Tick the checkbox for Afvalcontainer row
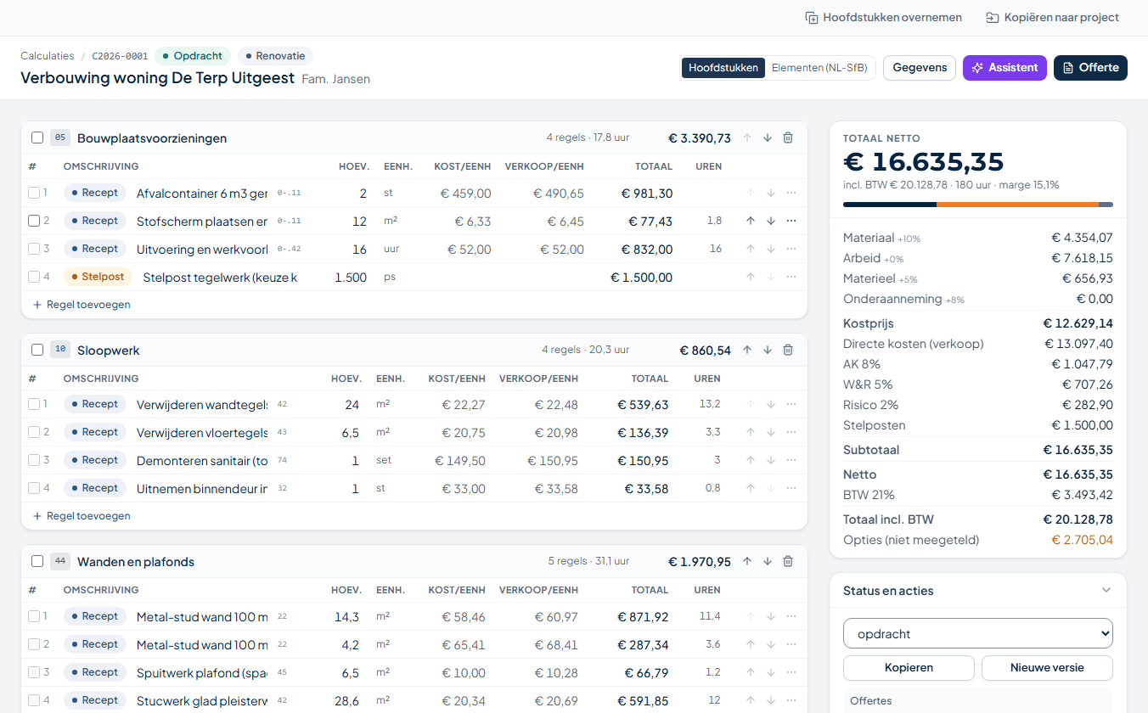 34,193
